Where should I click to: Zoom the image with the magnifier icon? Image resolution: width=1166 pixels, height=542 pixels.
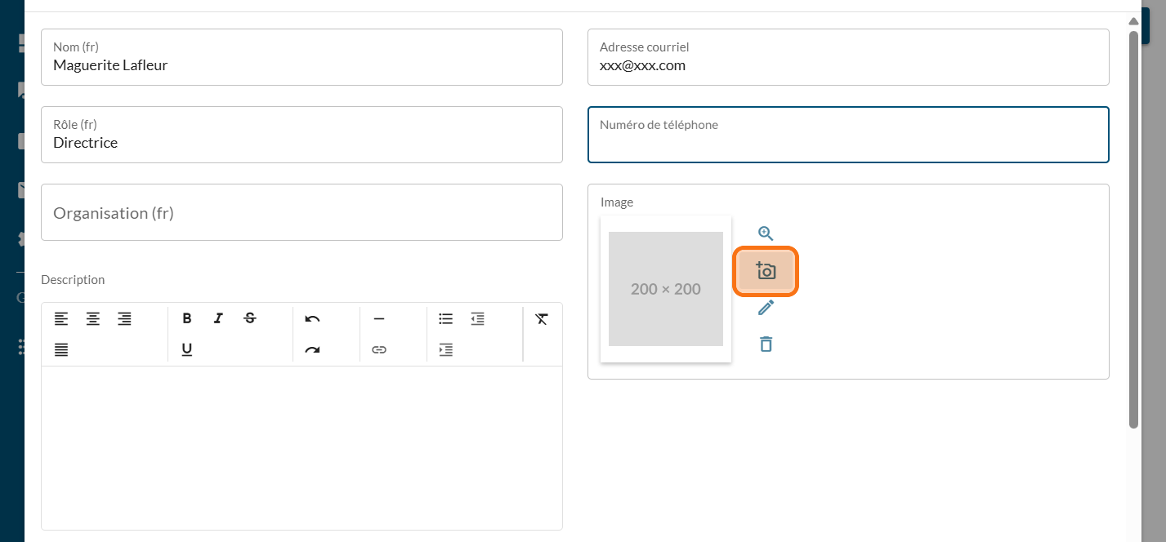pyautogui.click(x=766, y=233)
